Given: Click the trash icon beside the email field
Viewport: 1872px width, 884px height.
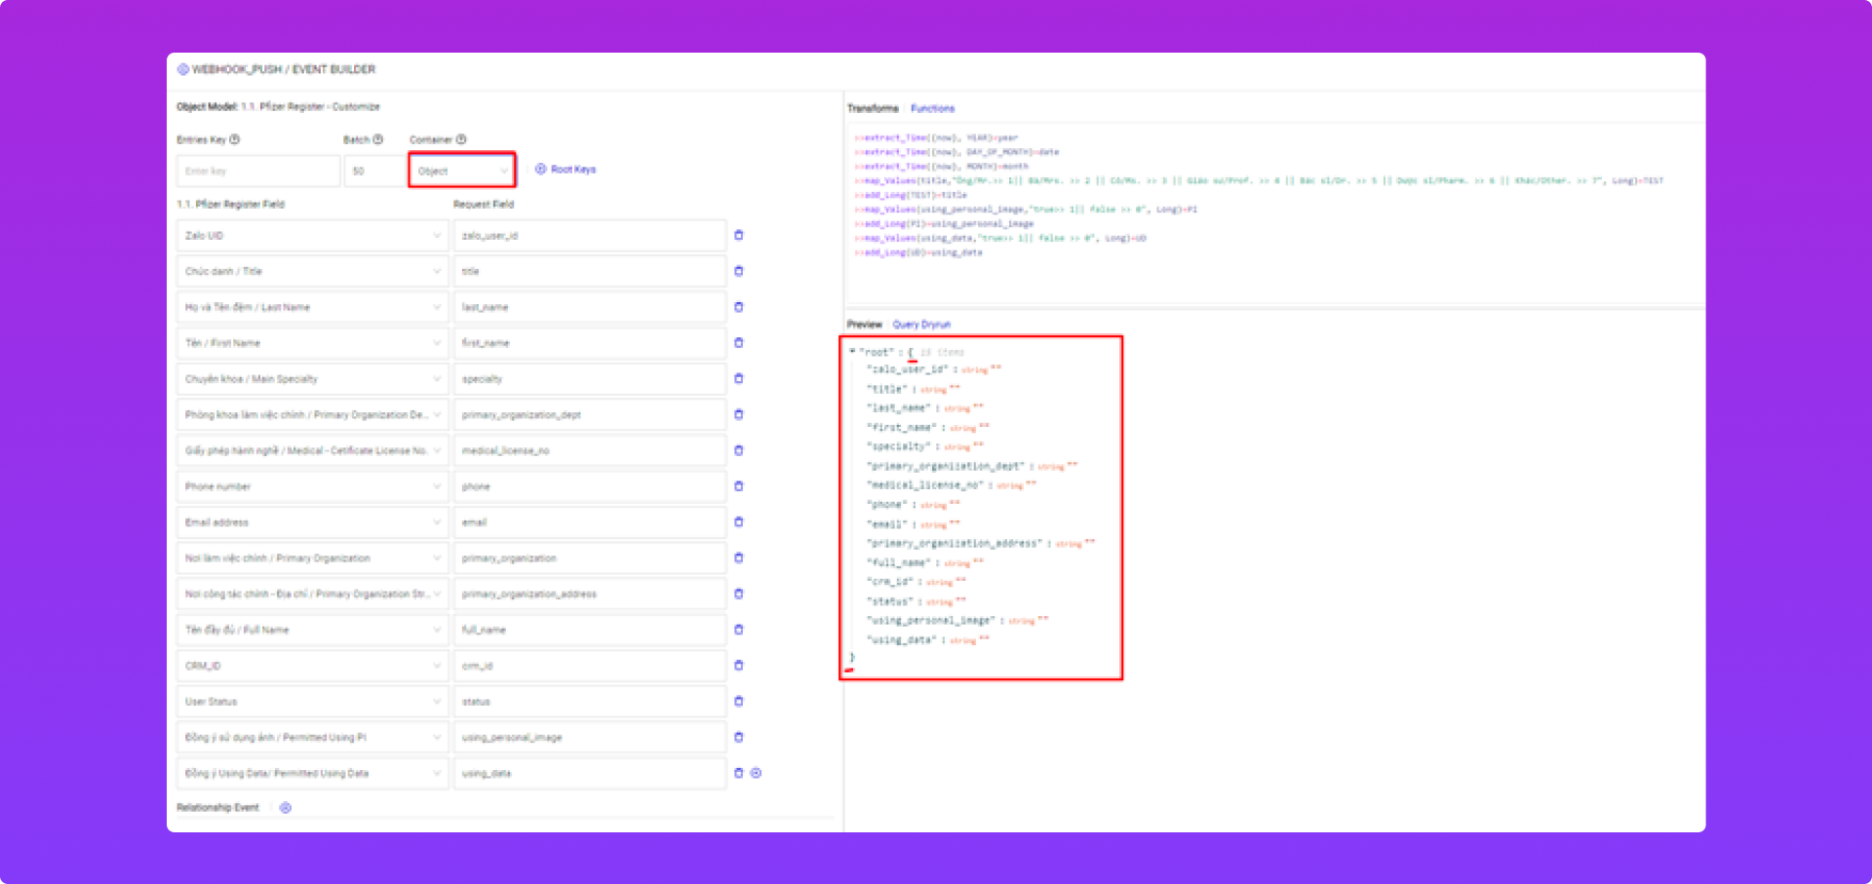Looking at the screenshot, I should (738, 522).
